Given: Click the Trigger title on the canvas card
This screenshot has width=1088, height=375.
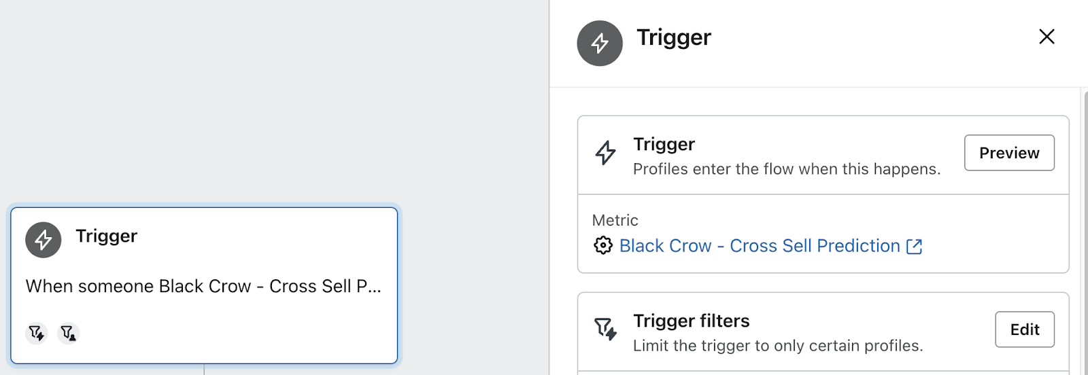Looking at the screenshot, I should (107, 236).
